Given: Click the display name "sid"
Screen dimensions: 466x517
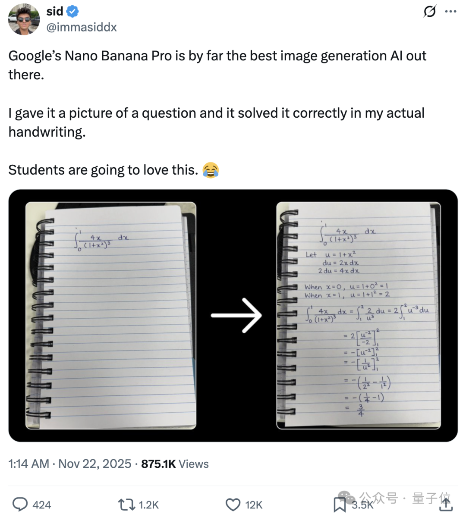Looking at the screenshot, I should (x=55, y=12).
